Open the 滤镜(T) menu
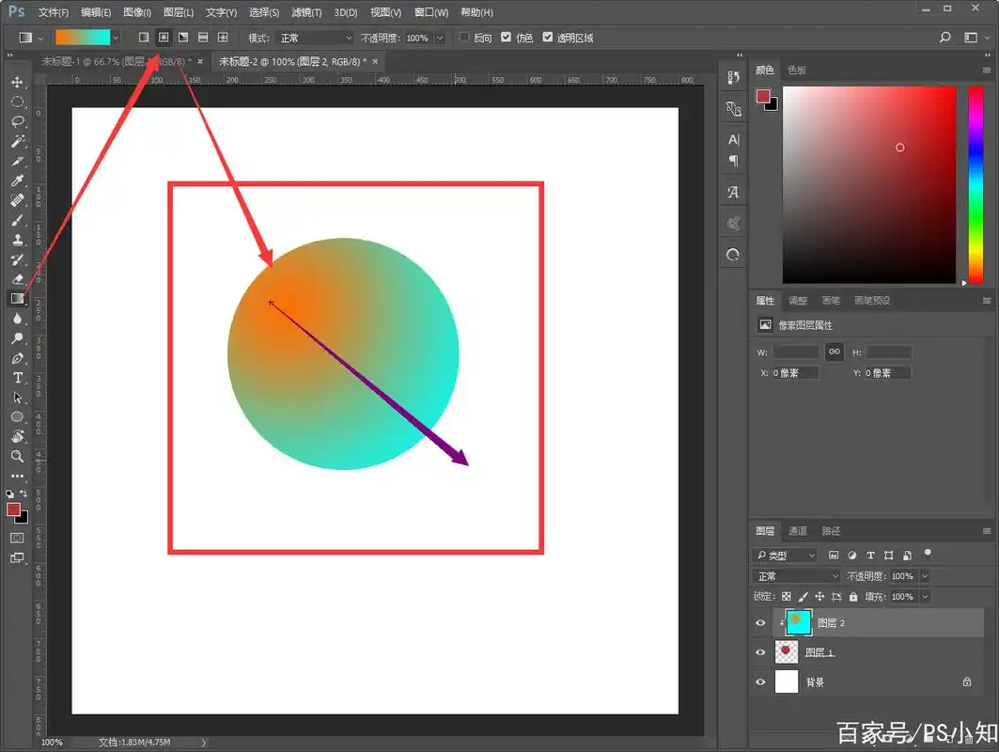 coord(304,12)
